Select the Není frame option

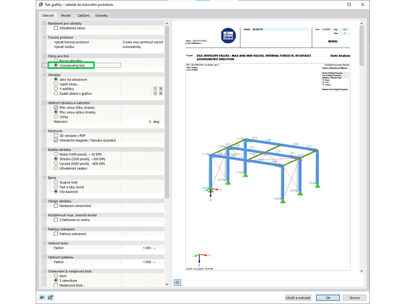coord(56,276)
